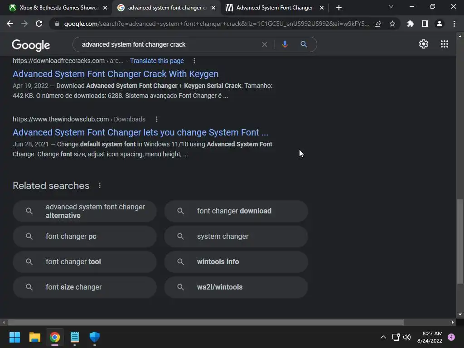Open Advanced System Font Changer lets you change result
This screenshot has height=348, width=464.
coord(140,132)
